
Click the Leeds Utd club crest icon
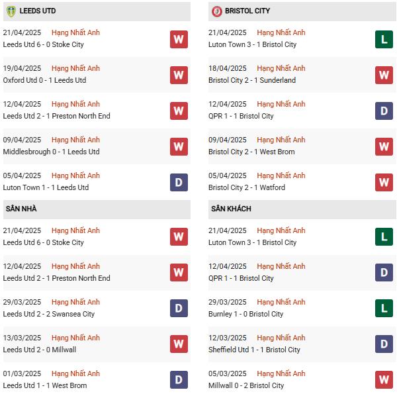[x=11, y=11]
